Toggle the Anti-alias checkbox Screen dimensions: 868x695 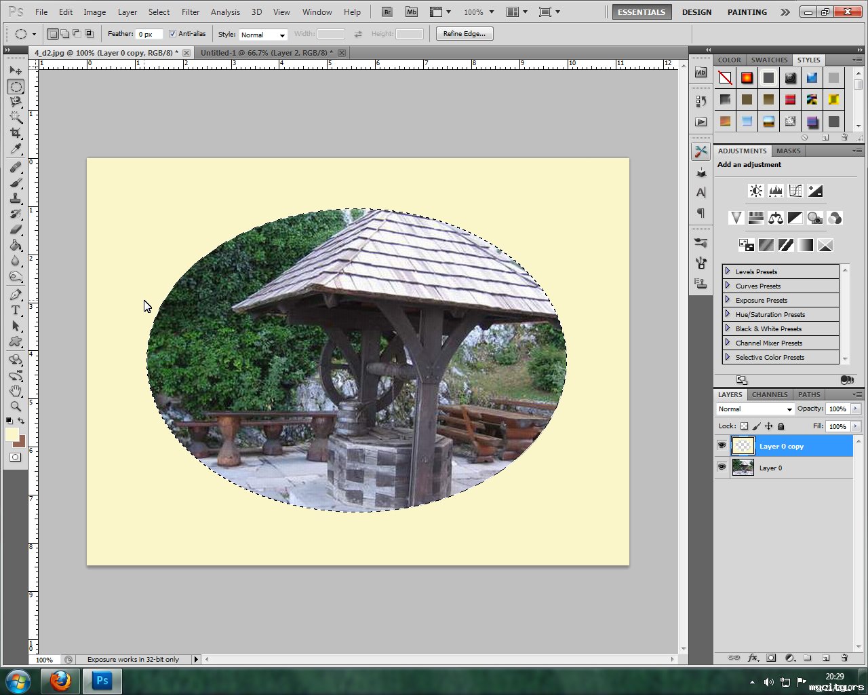(x=172, y=34)
